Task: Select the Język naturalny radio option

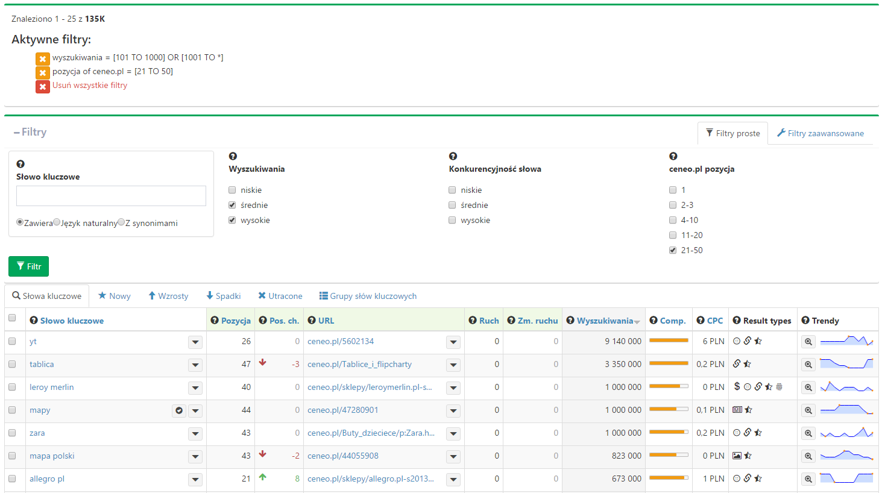Action: 57,222
